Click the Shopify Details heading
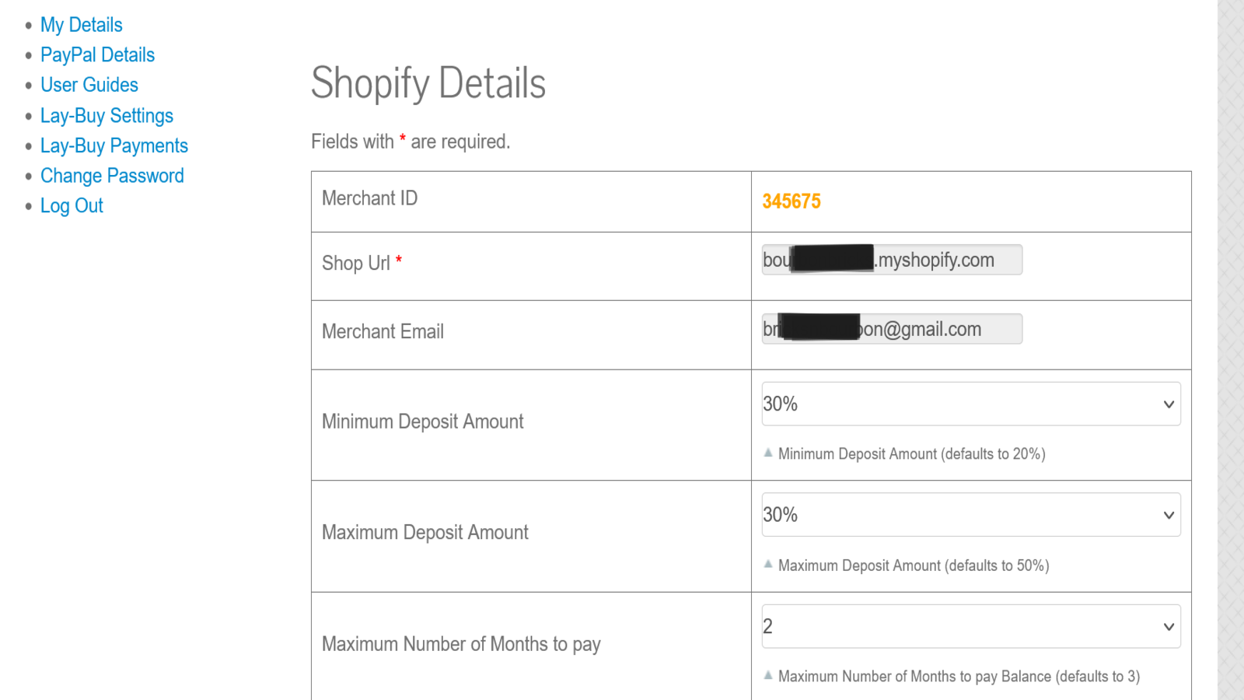1244x700 pixels. pos(428,83)
